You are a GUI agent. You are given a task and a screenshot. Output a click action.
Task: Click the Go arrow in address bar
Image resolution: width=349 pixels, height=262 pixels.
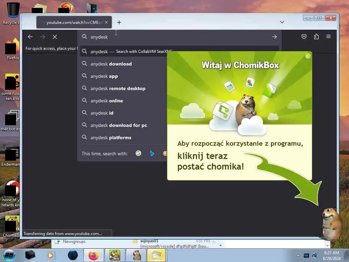click(274, 37)
